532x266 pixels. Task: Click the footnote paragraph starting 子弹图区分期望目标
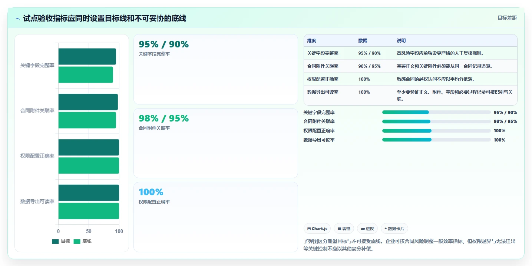point(409,245)
